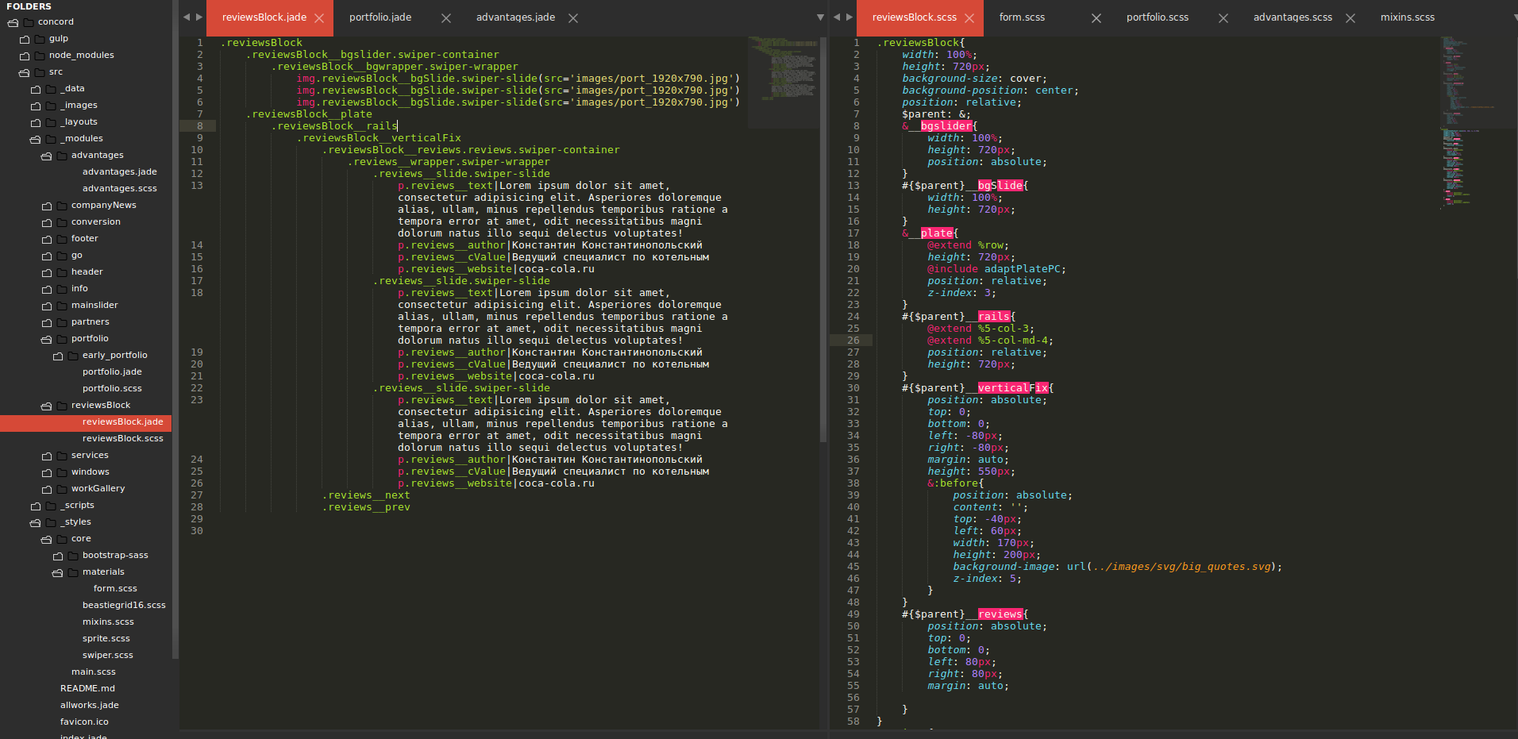Expand the _images folder
The height and width of the screenshot is (739, 1518).
[x=35, y=106]
